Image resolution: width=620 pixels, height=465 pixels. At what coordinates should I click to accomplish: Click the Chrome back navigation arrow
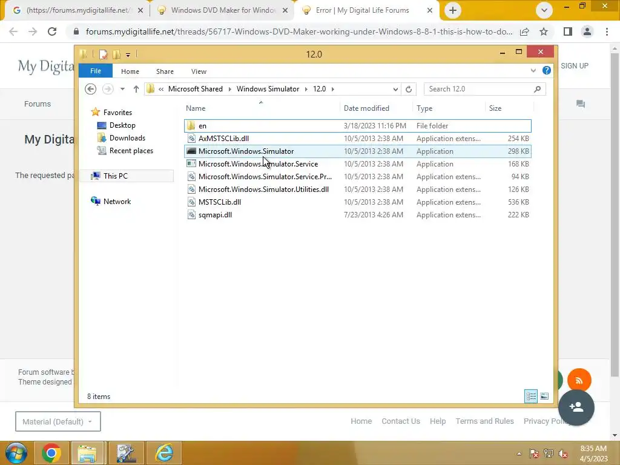coord(13,31)
